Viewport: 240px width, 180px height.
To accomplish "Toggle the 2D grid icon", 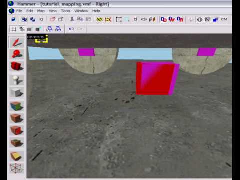I will [x=14, y=29].
